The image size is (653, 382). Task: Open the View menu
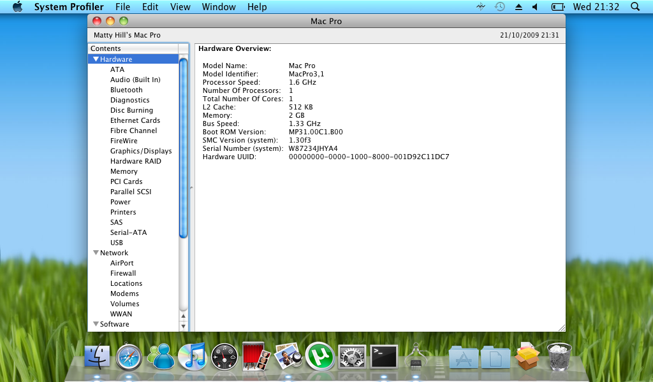point(180,6)
